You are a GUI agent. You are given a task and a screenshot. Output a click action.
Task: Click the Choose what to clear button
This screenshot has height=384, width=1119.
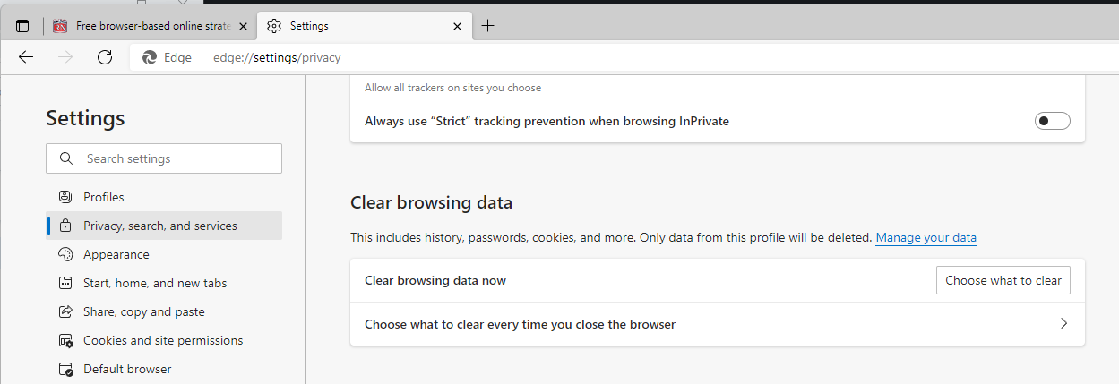(1003, 280)
